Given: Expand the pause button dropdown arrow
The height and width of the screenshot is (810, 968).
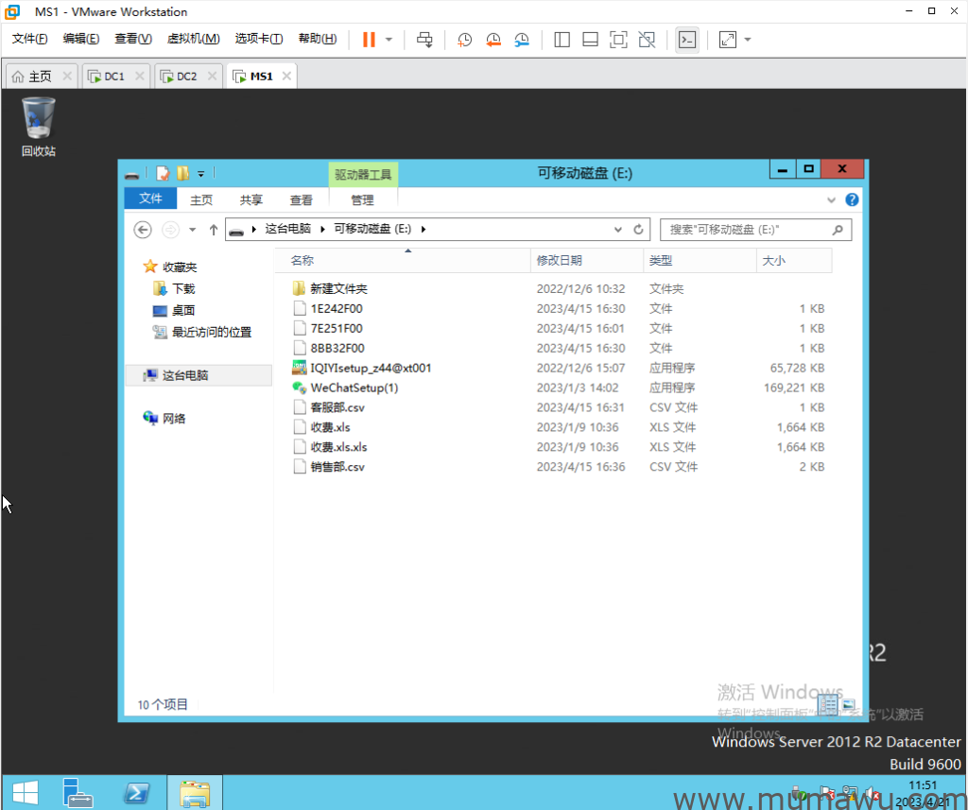Looking at the screenshot, I should pyautogui.click(x=389, y=40).
